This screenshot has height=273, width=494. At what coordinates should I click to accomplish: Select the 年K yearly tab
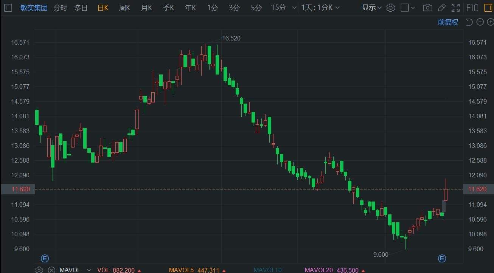click(x=190, y=8)
